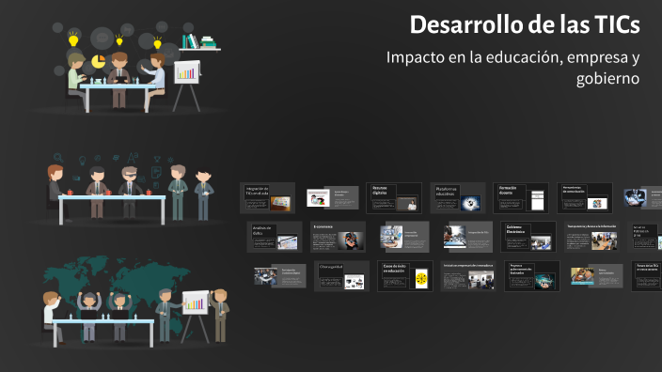This screenshot has width=662, height=372.
Task: Click the bookshelf in the top illustration
Action: click(199, 42)
